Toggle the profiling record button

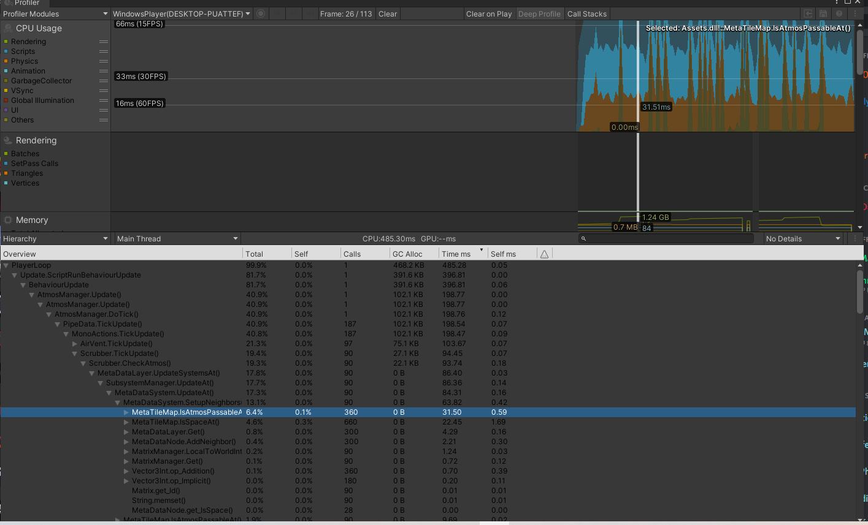click(260, 13)
